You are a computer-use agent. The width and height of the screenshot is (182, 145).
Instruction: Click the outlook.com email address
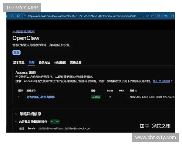78,128
